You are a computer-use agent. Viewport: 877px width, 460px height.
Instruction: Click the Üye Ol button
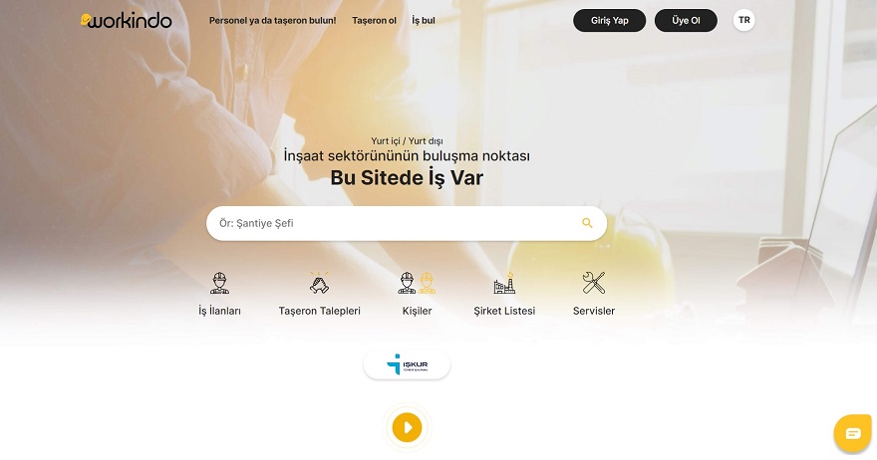(686, 21)
